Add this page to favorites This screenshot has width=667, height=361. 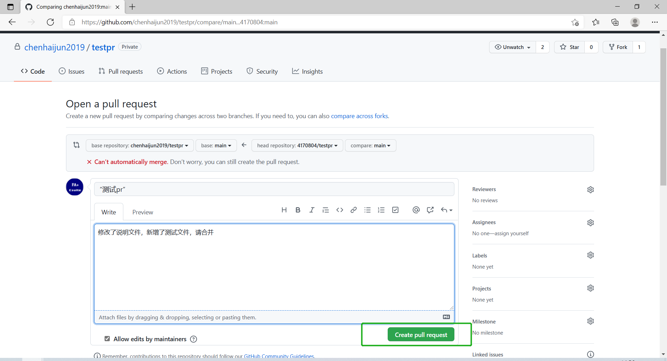(575, 22)
